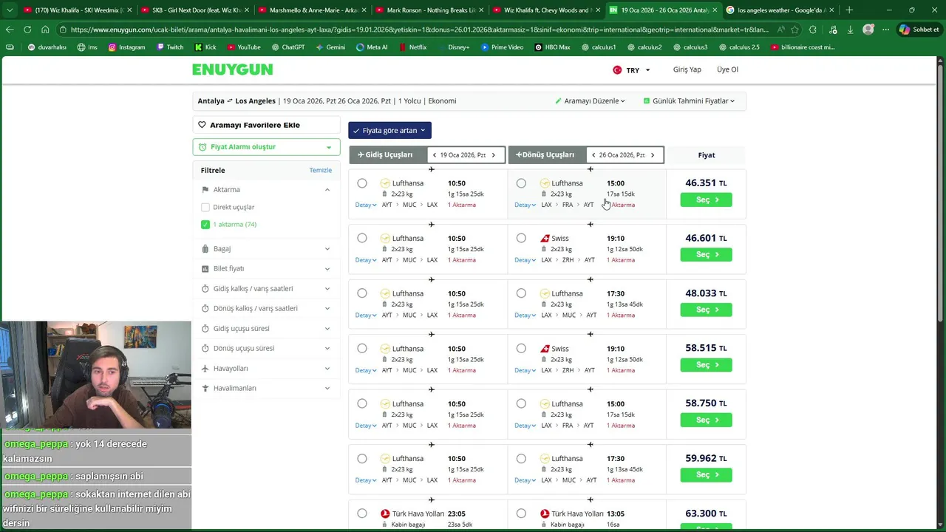Open the TRY currency dropdown
The image size is (946, 532).
click(632, 70)
